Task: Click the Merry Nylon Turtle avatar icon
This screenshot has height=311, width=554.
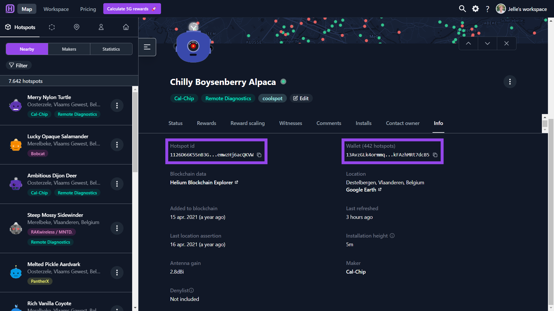Action: 16,105
